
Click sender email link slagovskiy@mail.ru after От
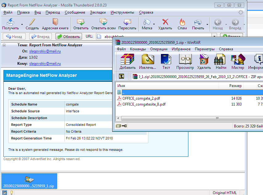(45, 51)
